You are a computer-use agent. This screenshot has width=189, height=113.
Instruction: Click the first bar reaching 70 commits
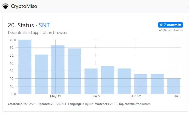point(25,67)
